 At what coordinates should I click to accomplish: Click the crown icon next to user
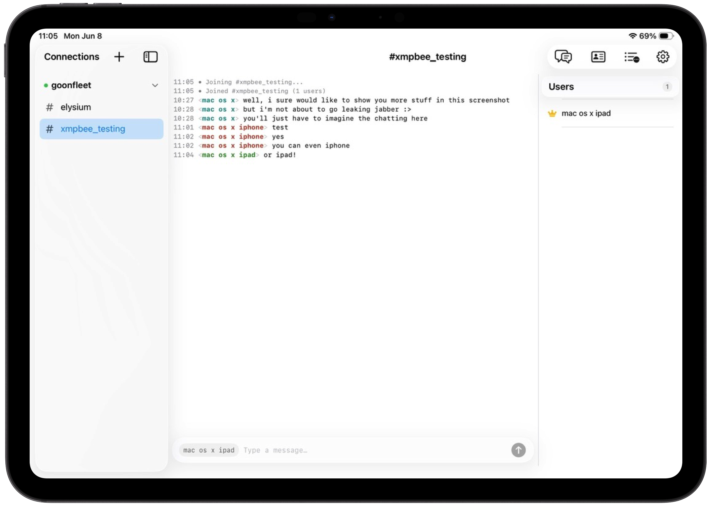[552, 113]
